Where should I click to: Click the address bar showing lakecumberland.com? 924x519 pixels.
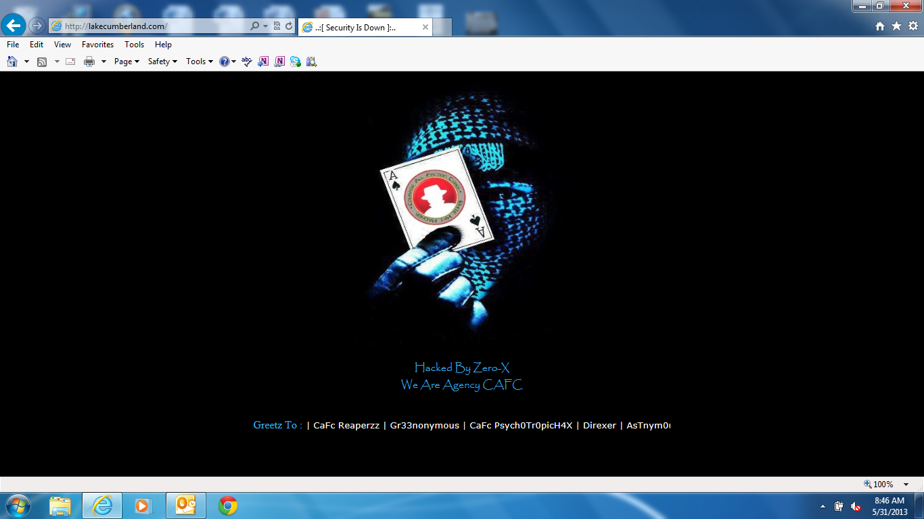tap(149, 26)
